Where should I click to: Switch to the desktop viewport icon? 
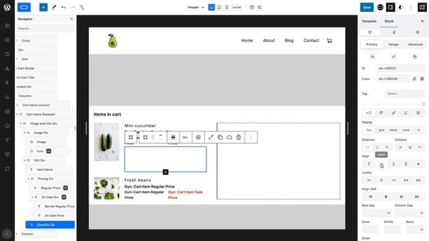pos(212,7)
